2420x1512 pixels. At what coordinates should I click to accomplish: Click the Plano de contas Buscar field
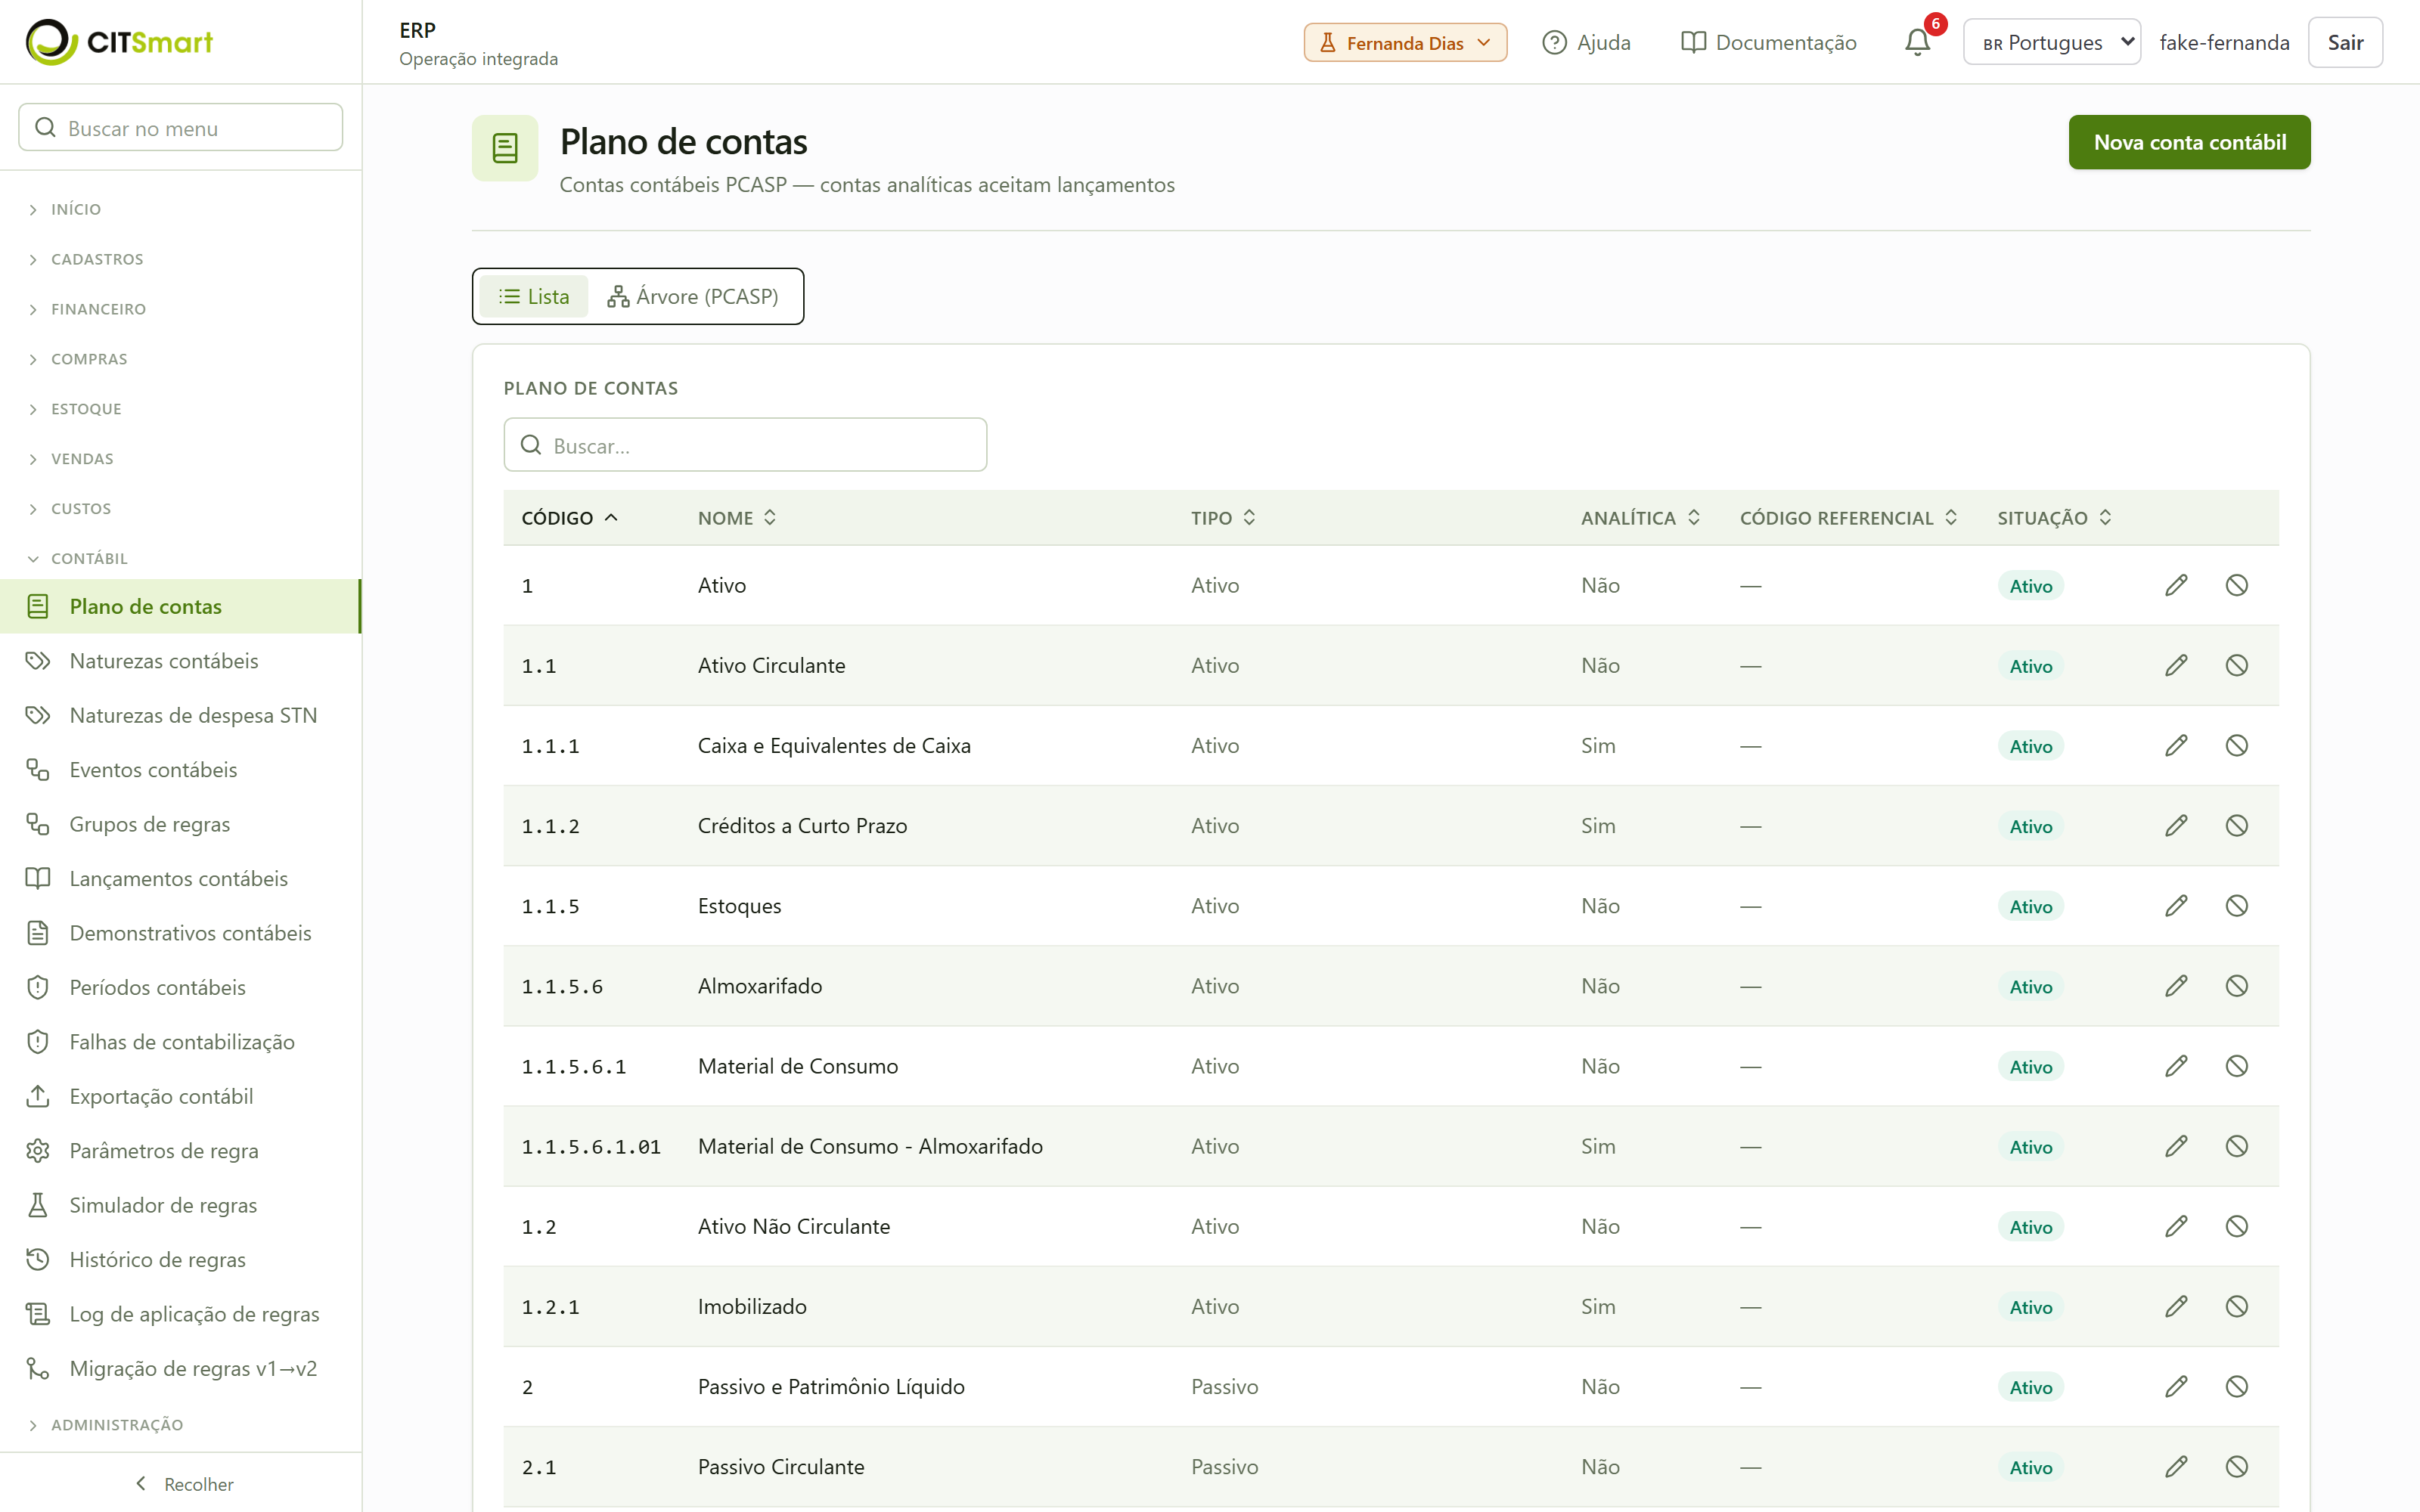745,445
